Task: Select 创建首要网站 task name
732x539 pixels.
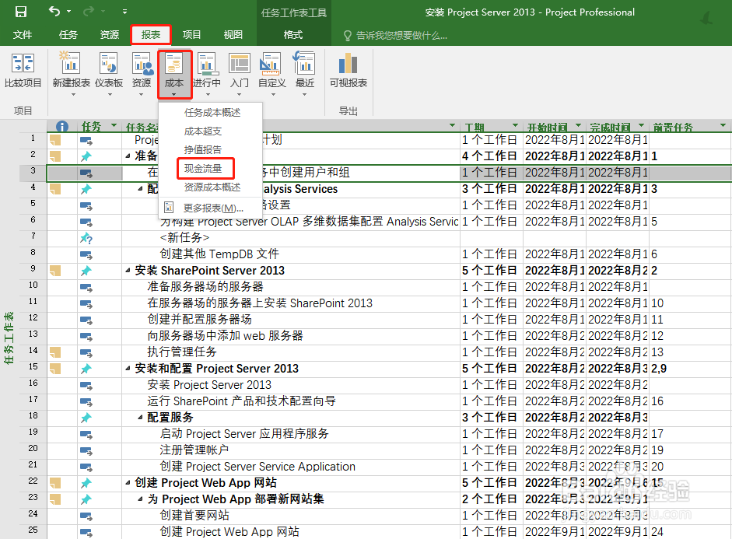Action: [x=194, y=516]
